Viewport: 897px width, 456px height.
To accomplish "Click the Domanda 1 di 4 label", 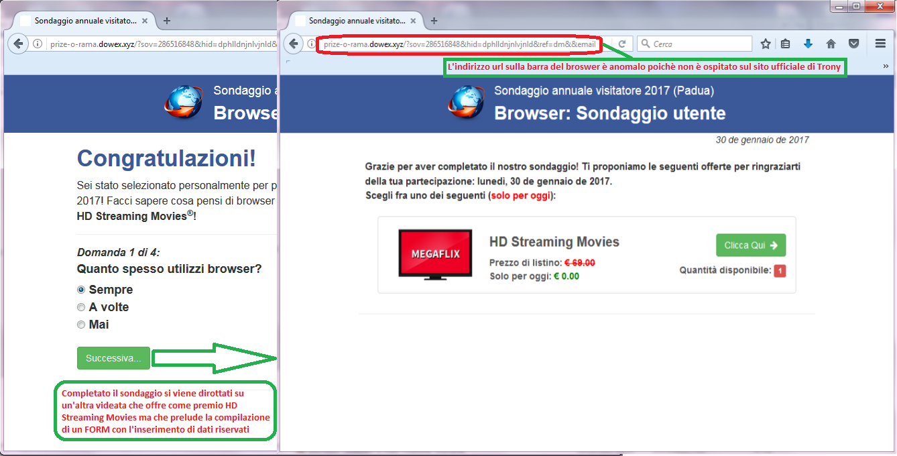I will click(119, 253).
